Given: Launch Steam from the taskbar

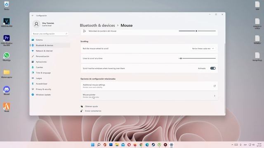Looking at the screenshot, I should (x=153, y=145).
